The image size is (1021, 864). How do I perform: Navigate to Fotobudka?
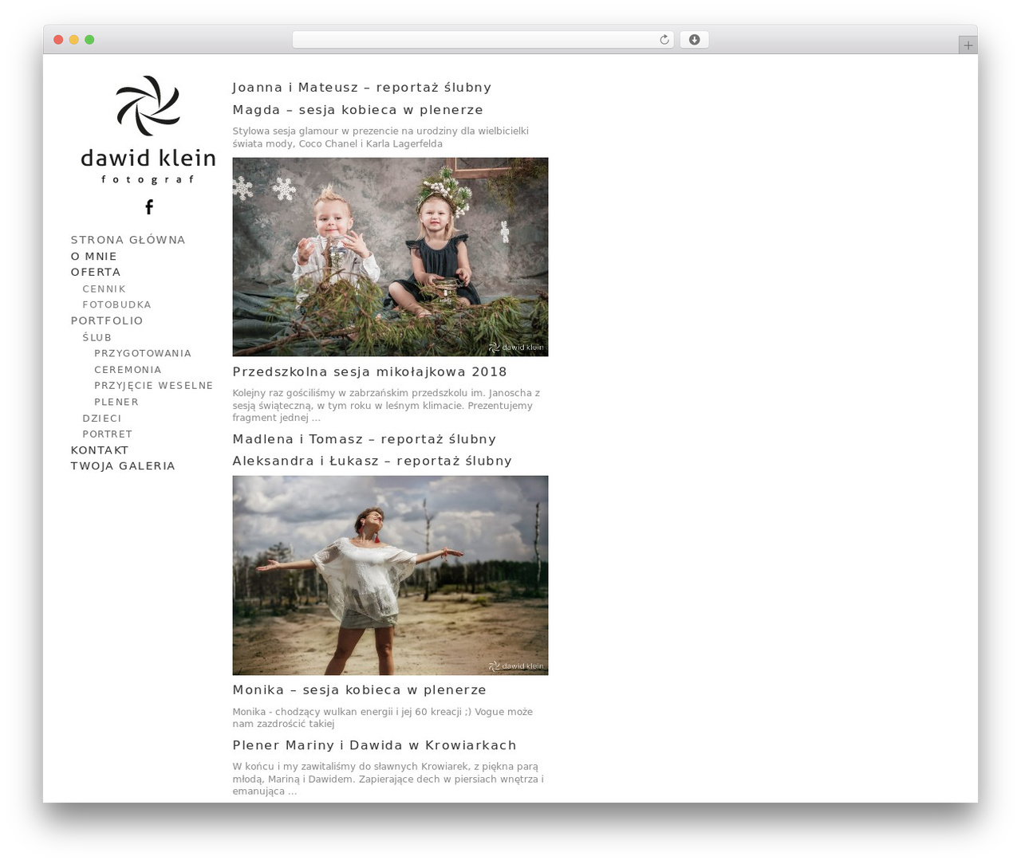(x=116, y=305)
